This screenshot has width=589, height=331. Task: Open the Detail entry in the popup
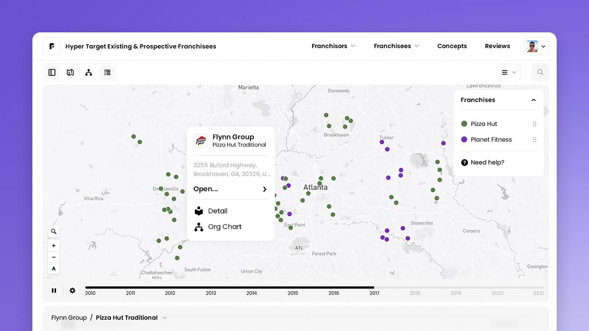(218, 211)
